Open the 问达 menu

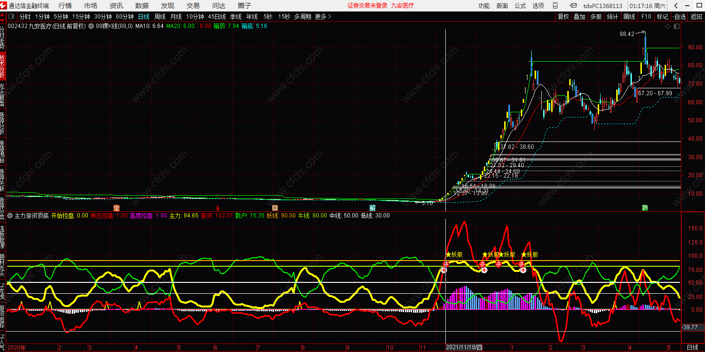pyautogui.click(x=219, y=6)
